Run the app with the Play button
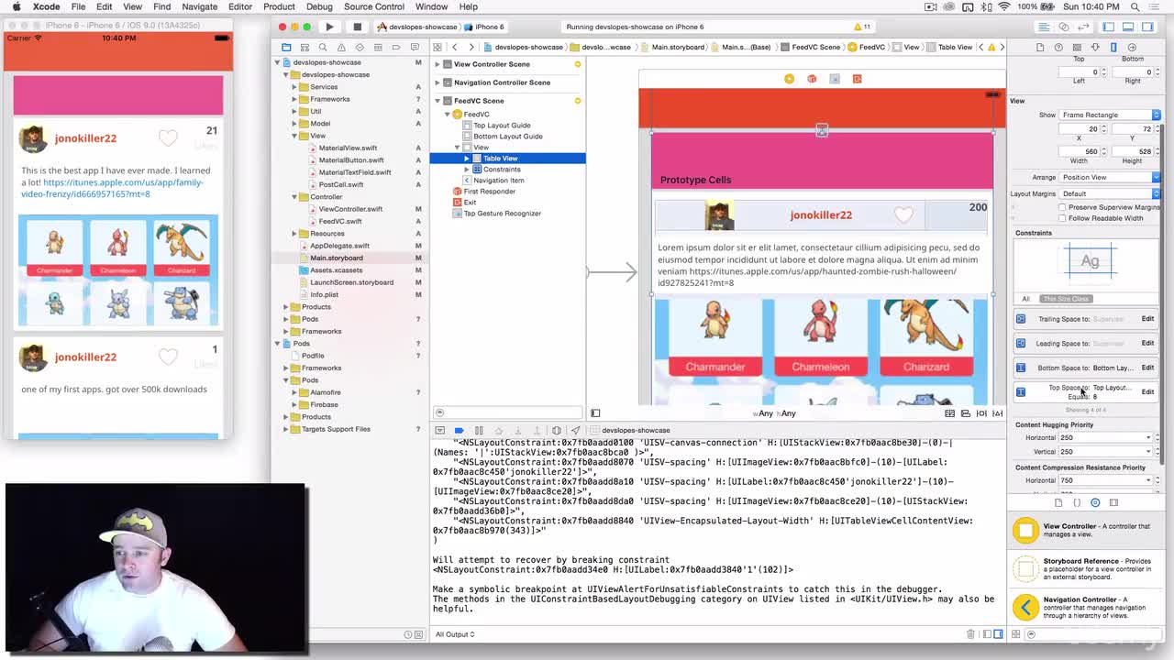 point(329,27)
